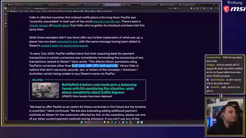Open the Battlefield 6 beta related headline
Viewport: 246px width, 138px height.
click(x=99, y=89)
